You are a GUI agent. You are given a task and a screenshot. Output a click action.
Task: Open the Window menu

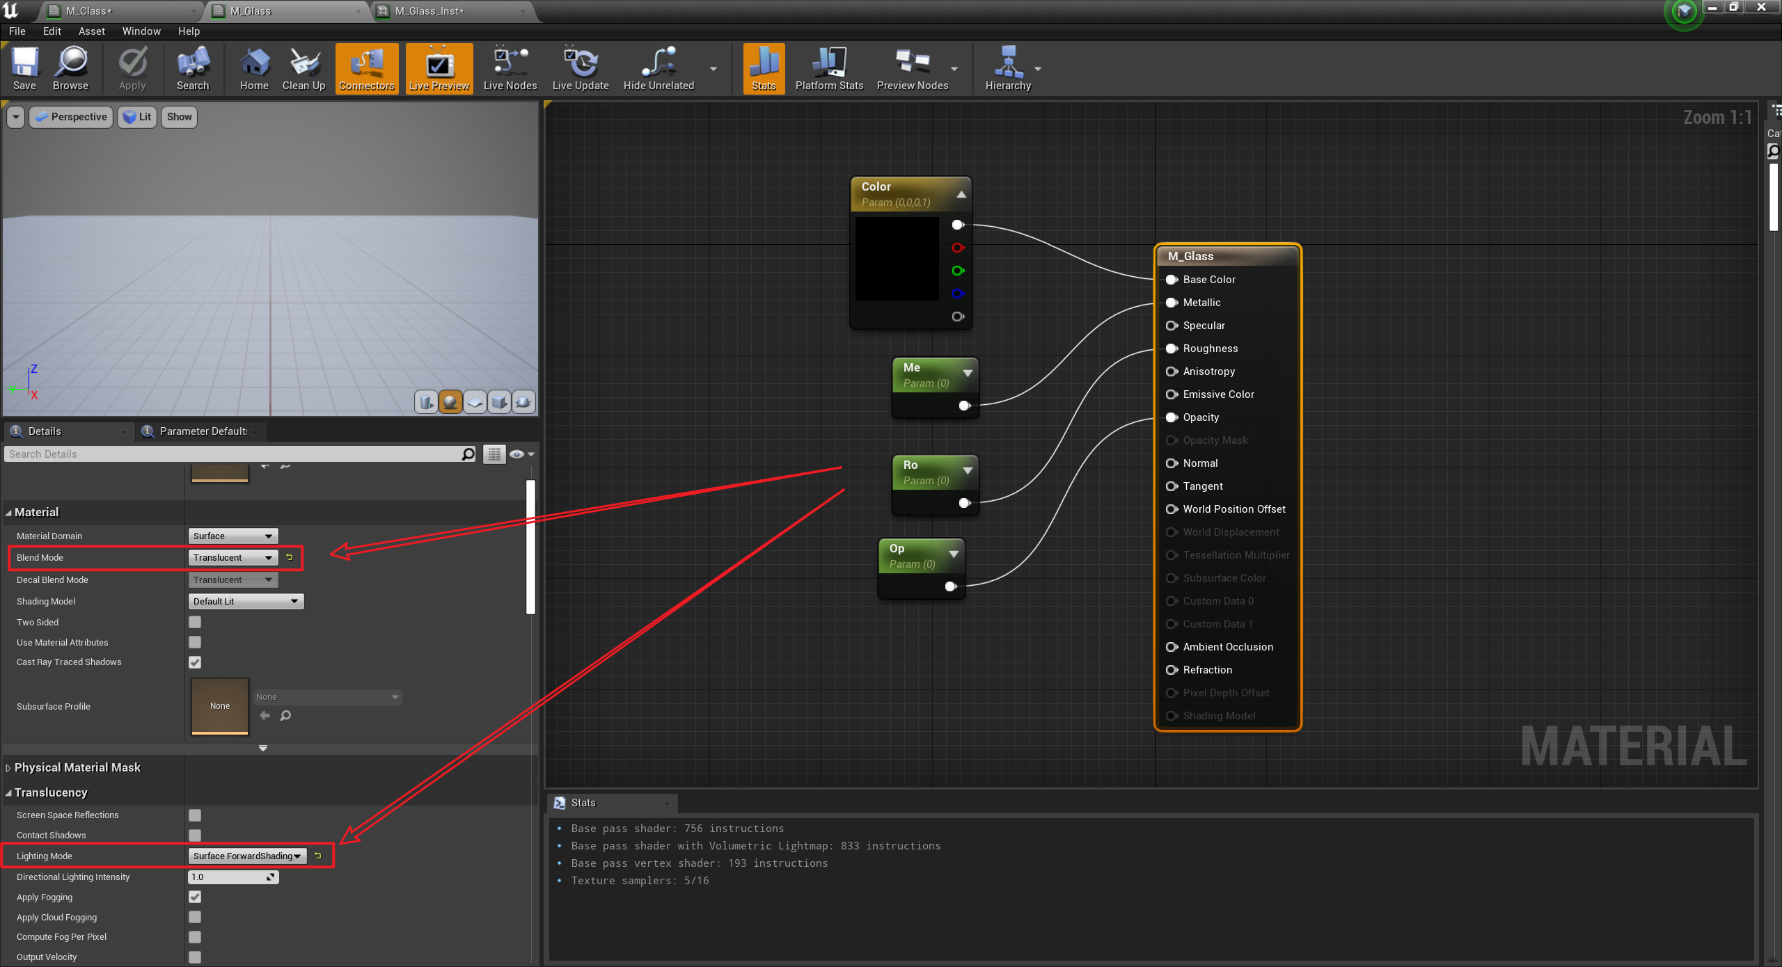(141, 31)
